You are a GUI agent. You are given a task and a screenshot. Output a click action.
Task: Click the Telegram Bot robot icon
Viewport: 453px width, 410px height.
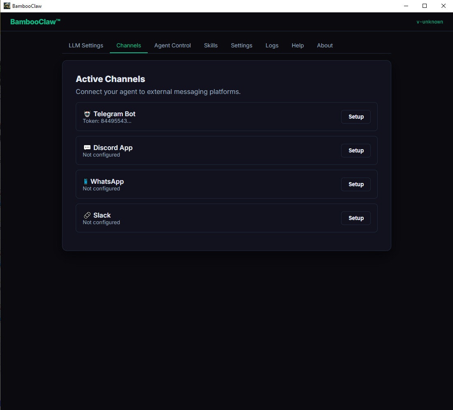click(87, 114)
